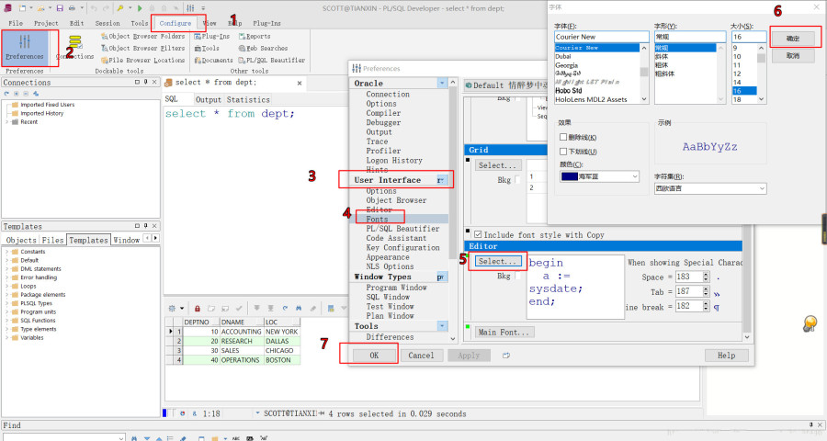Click the pin icon in Connections panel header
827x441 pixels.
[x=145, y=83]
